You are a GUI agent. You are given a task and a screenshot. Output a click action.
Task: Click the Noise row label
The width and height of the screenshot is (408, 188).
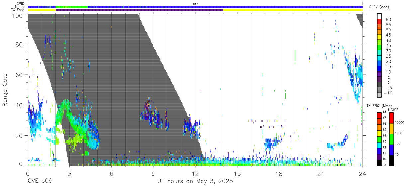pyautogui.click(x=20, y=7)
